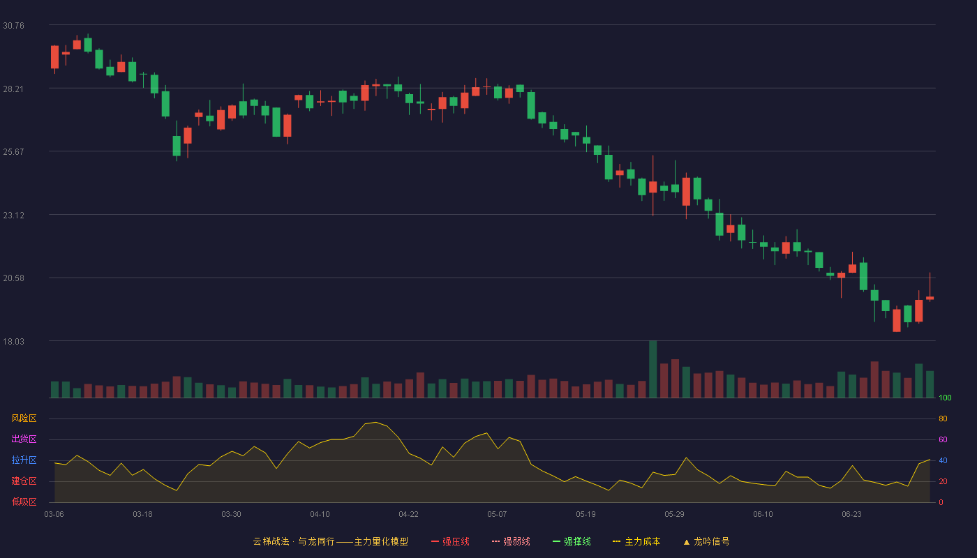Click the 03-06 date label
977x558 pixels.
click(54, 514)
